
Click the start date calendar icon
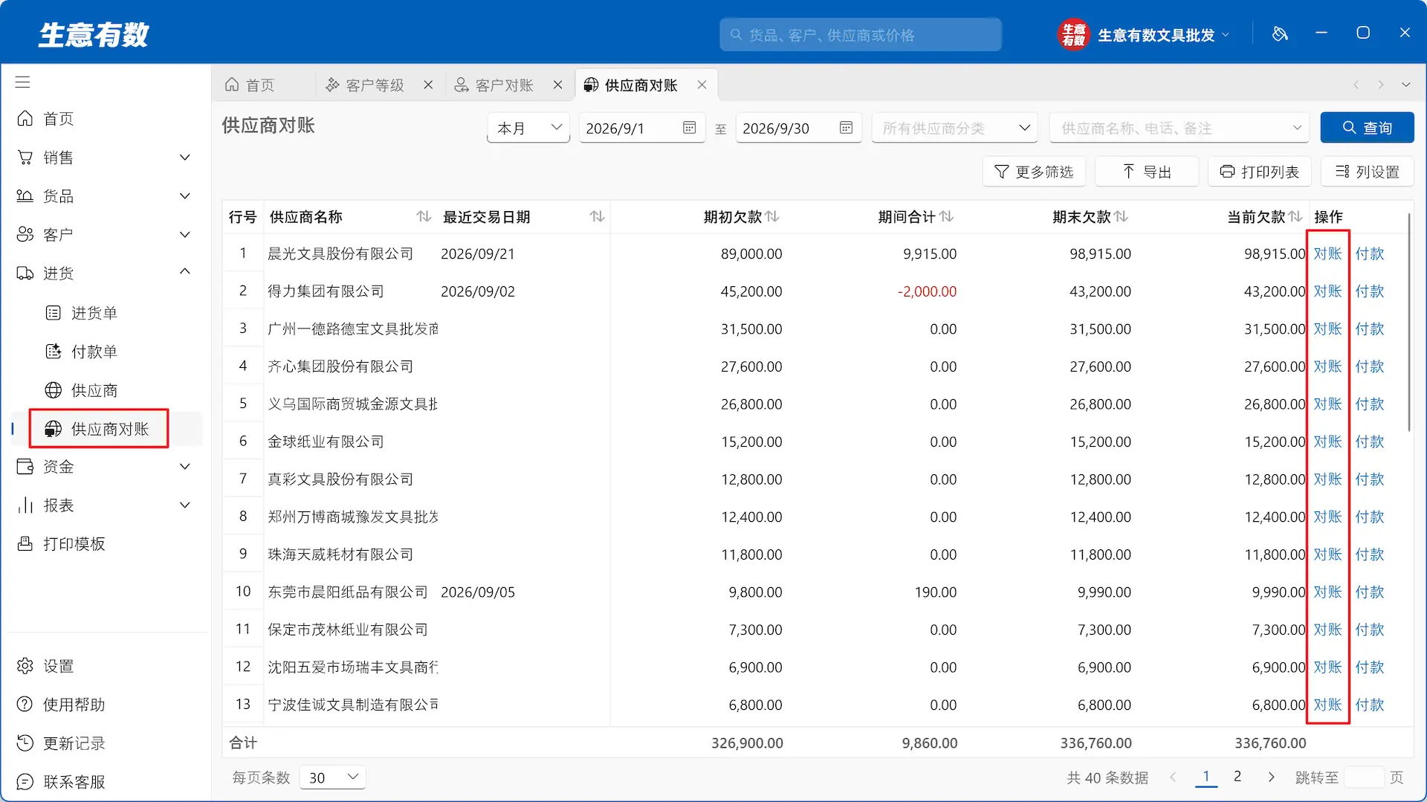pyautogui.click(x=690, y=128)
